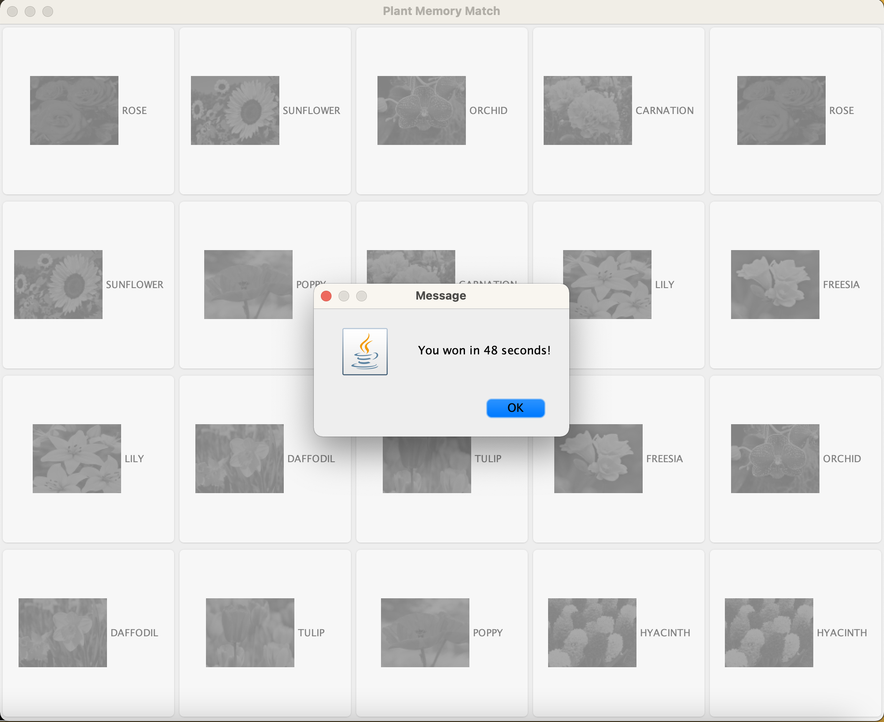Click the orchid image in third row
Screen dimensions: 884x722
click(775, 458)
